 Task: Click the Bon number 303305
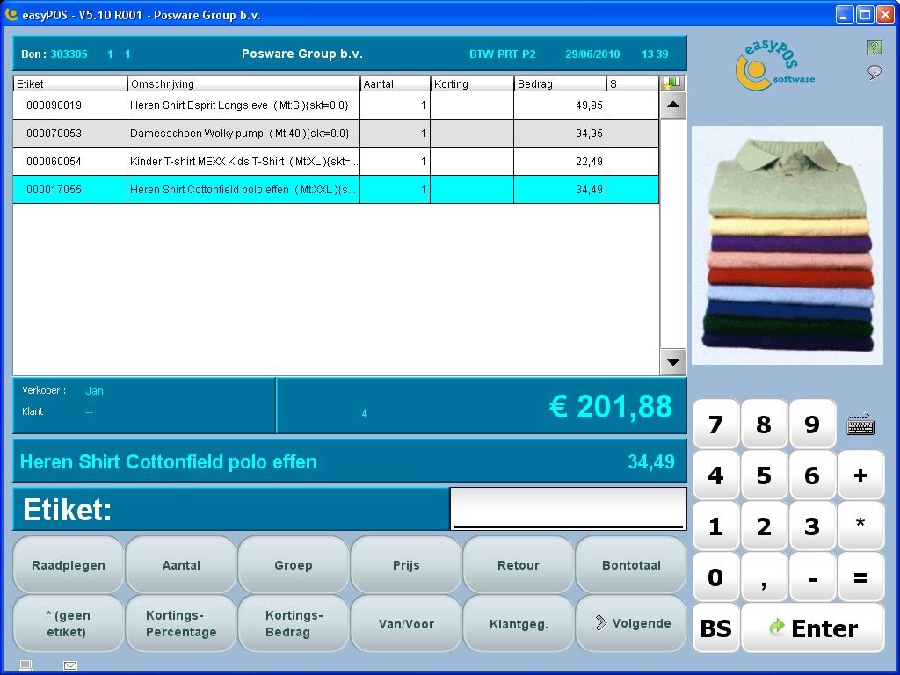69,54
